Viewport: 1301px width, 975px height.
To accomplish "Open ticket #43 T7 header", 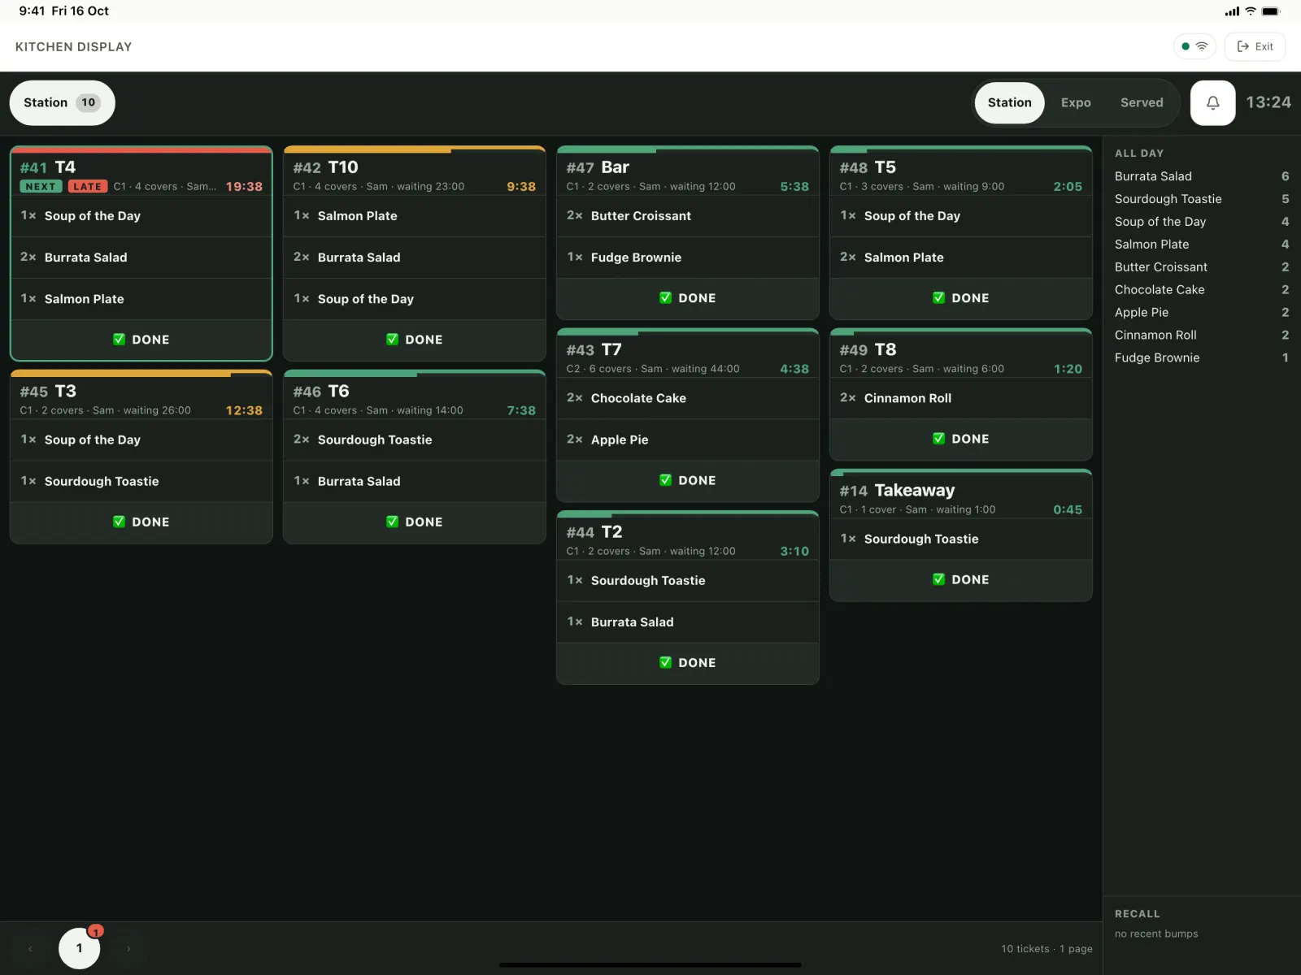I will pos(687,357).
